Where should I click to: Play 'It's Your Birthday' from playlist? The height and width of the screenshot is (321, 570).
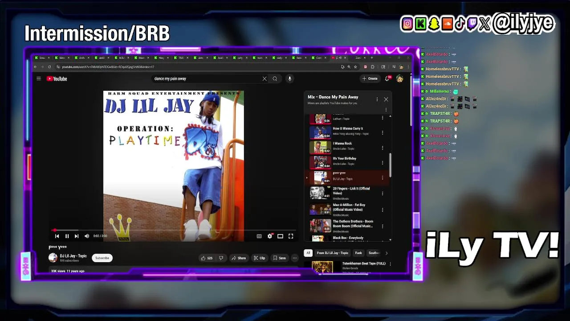point(345,158)
